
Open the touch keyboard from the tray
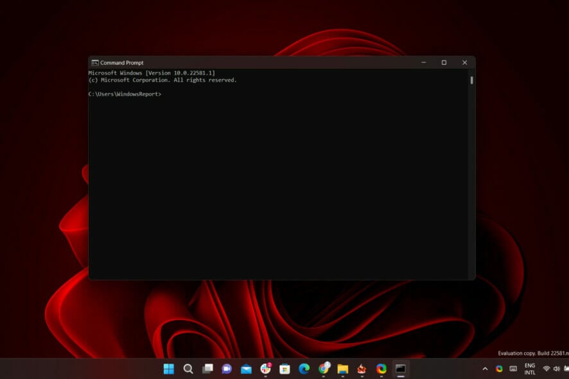pos(513,369)
